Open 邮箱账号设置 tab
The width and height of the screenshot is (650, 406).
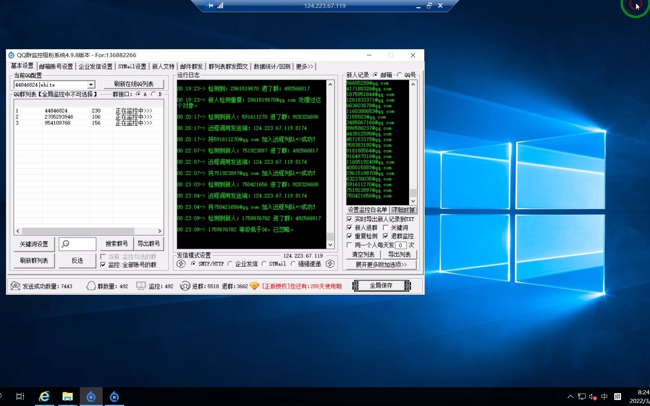[x=56, y=67]
